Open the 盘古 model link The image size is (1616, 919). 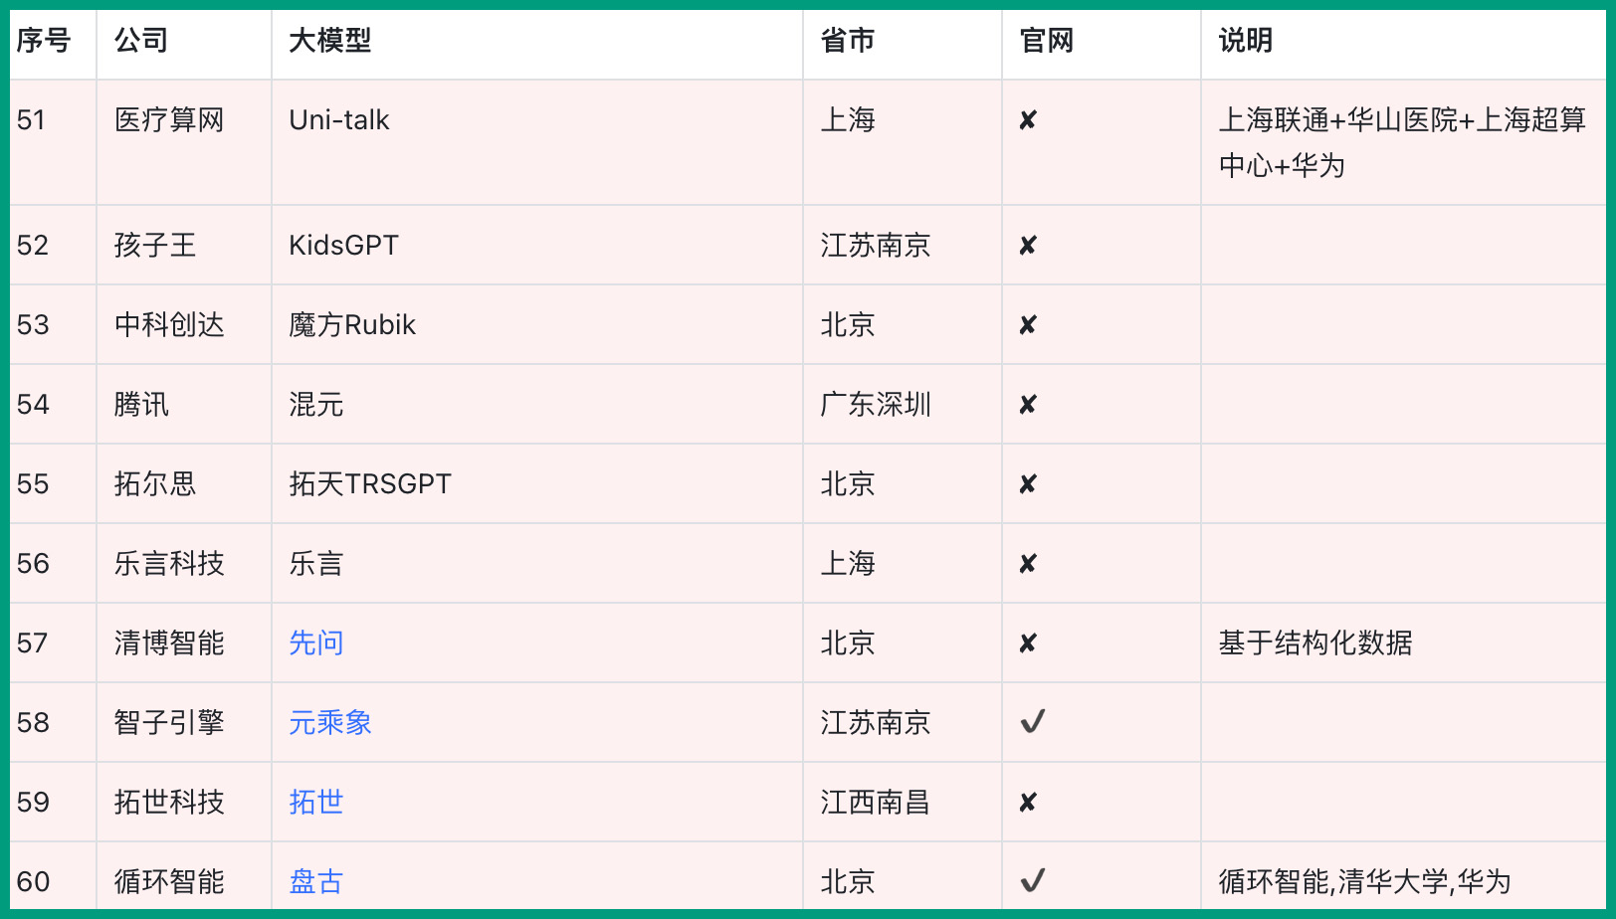pos(315,882)
